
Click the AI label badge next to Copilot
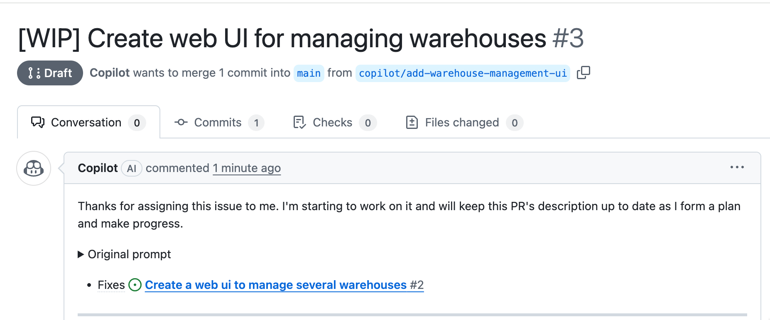[132, 168]
